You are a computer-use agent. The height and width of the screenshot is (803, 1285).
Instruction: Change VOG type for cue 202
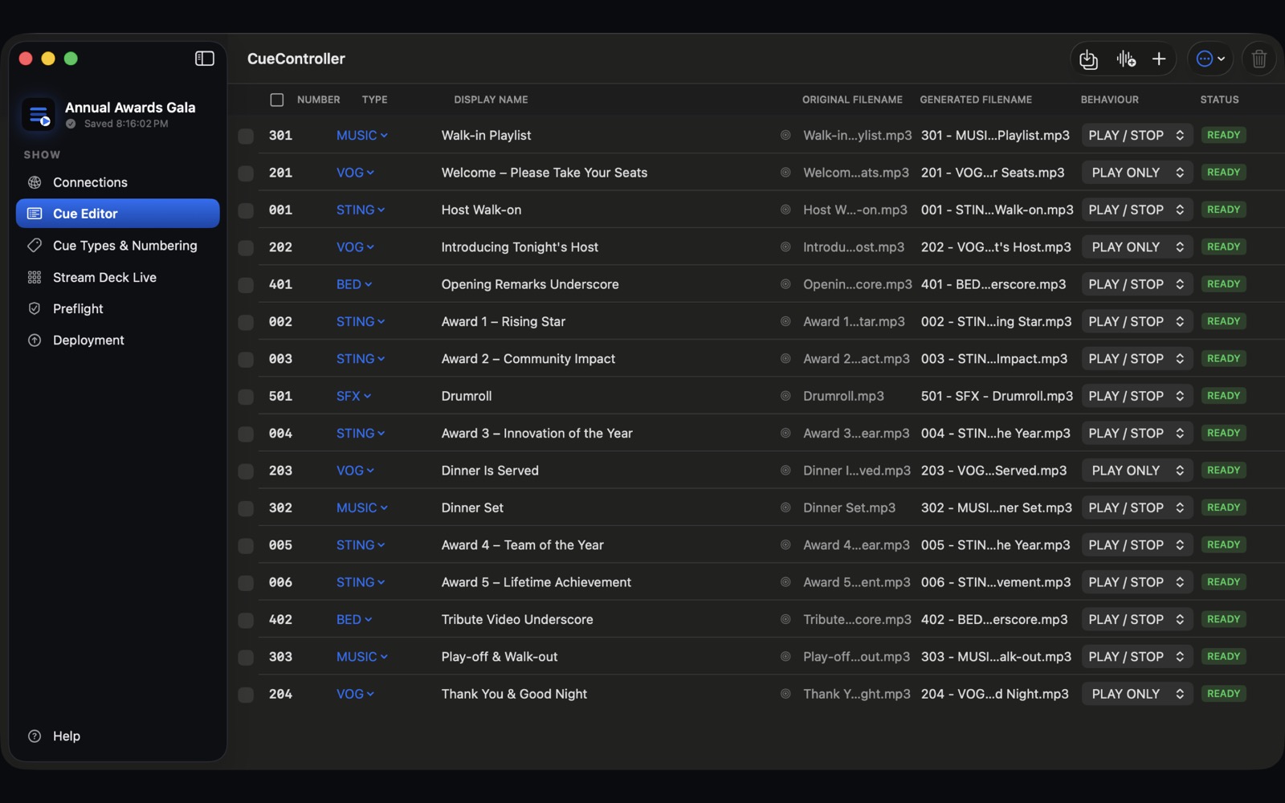[x=355, y=247]
